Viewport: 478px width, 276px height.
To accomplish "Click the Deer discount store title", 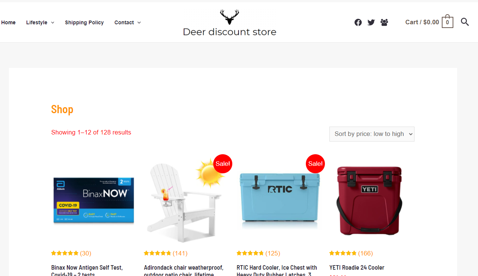I will click(230, 32).
